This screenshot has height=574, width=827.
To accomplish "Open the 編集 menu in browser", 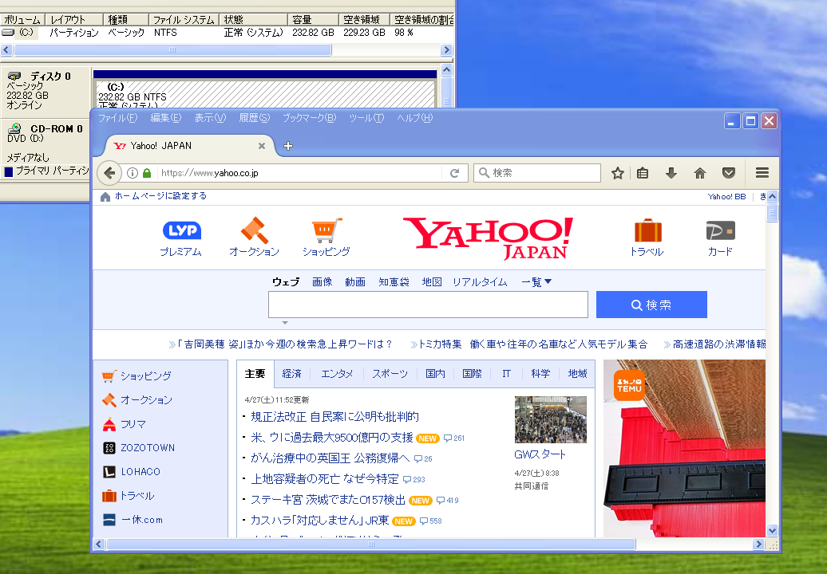I will (x=165, y=118).
